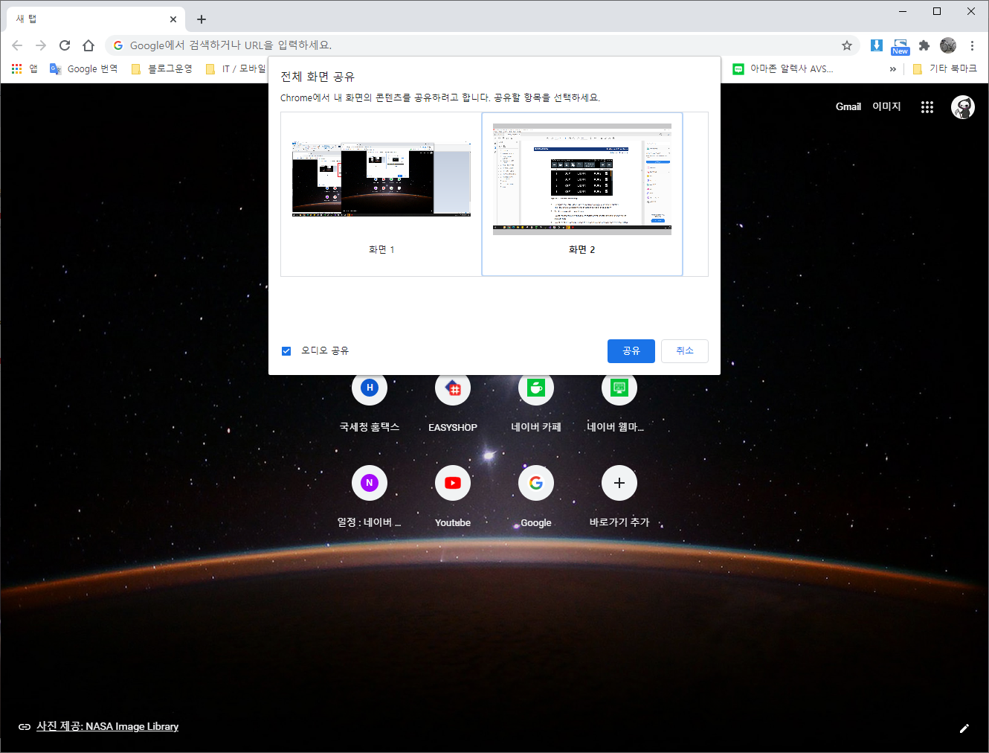The image size is (989, 753).
Task: Close the 새 탭 tab
Action: tap(173, 19)
